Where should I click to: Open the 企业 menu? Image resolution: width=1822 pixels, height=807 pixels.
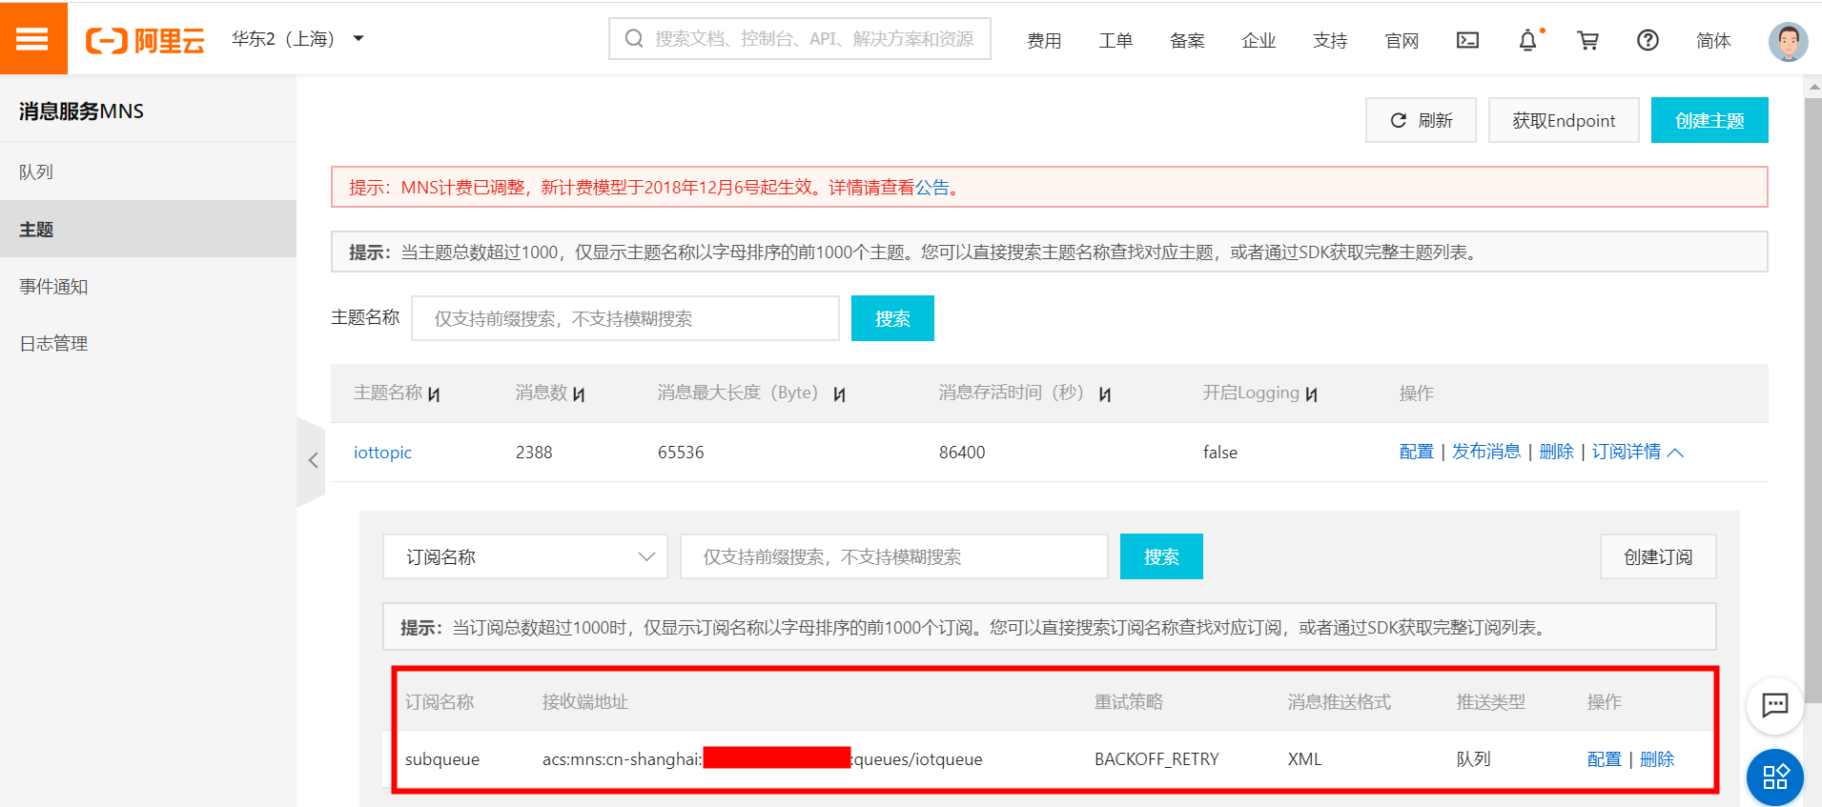coord(1259,41)
